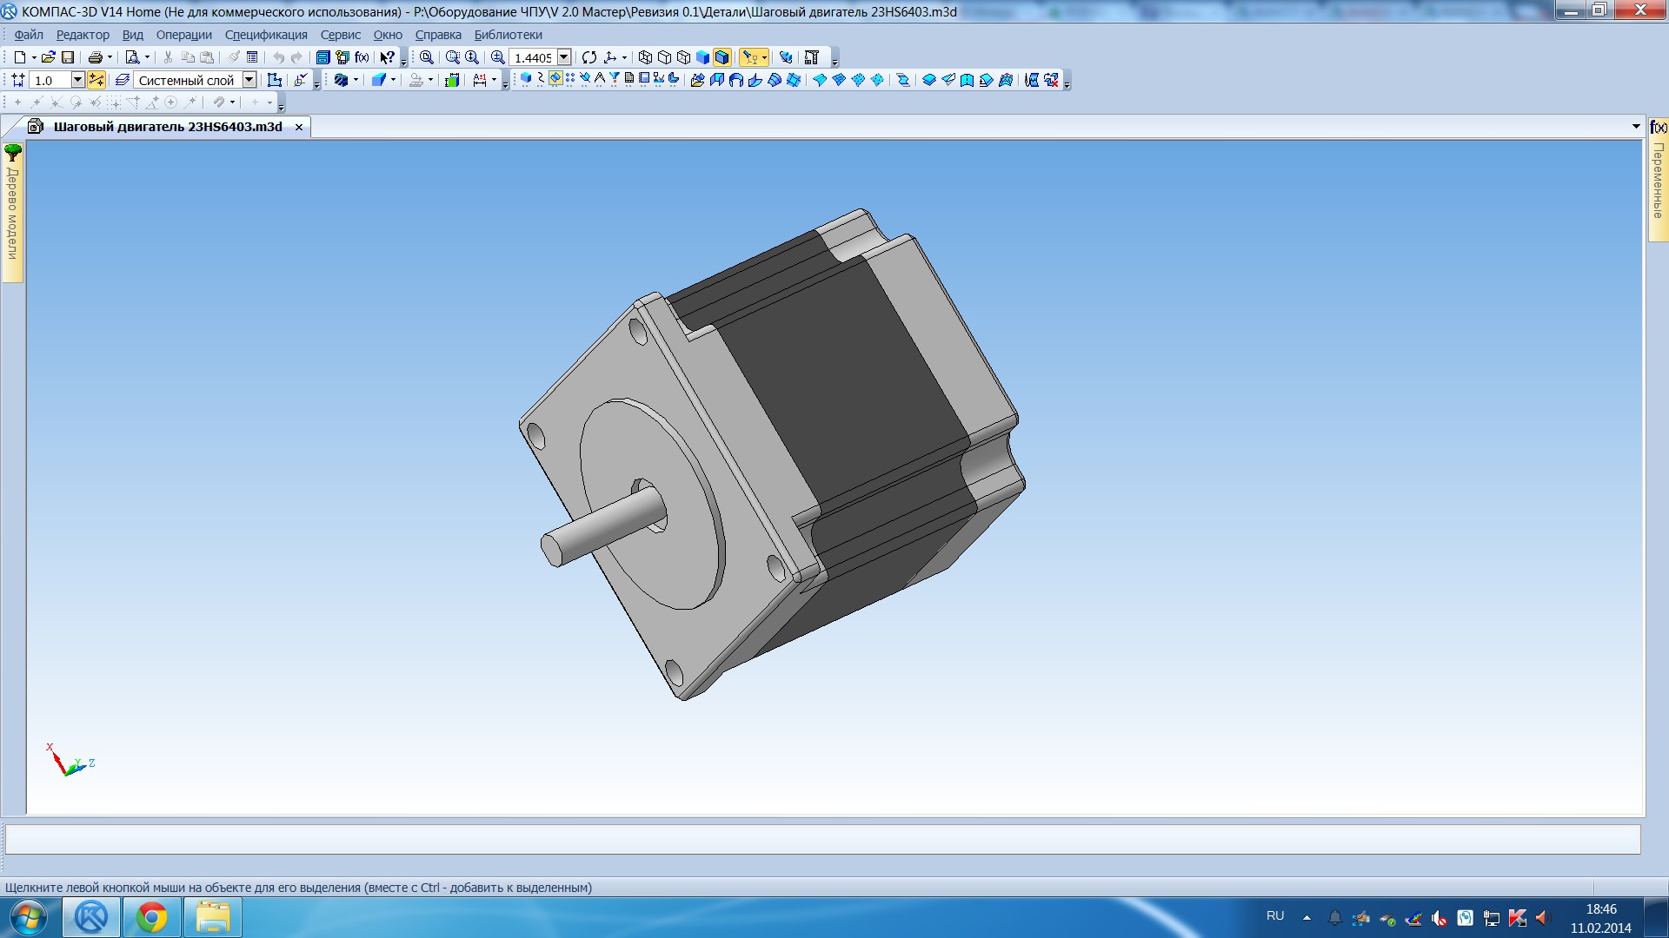Screen dimensions: 1669x938
Task: Open Chrome from the taskbar
Action: tap(152, 917)
